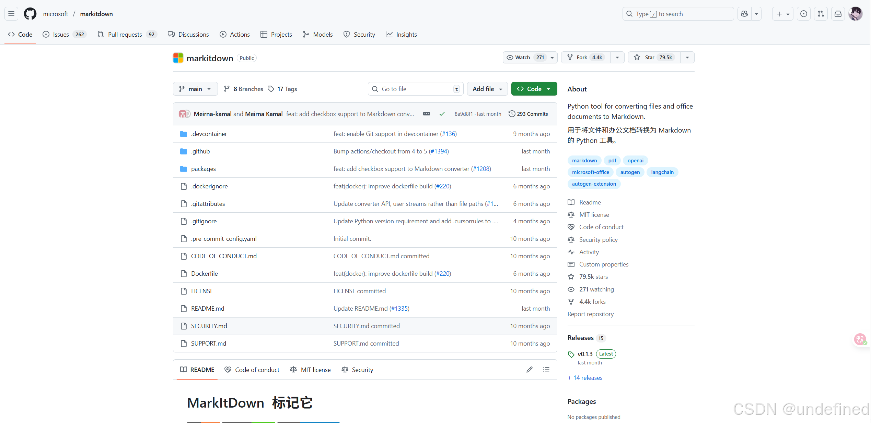Open the Fork options dropdown arrow
The image size is (871, 423).
tap(617, 58)
